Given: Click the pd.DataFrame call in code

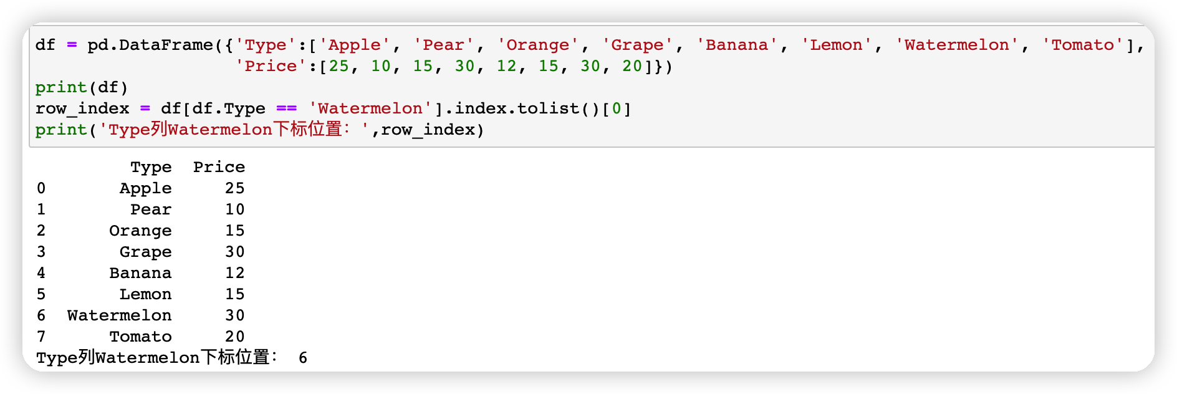Looking at the screenshot, I should point(150,45).
